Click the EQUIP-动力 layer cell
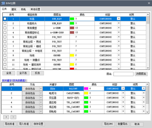Screen dimensions: 152x128 point(73,98)
